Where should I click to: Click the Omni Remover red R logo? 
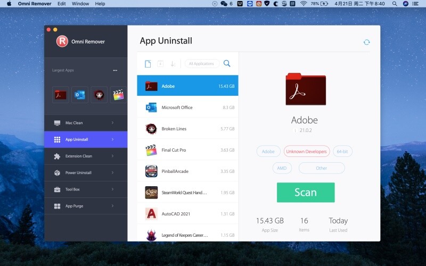[62, 41]
